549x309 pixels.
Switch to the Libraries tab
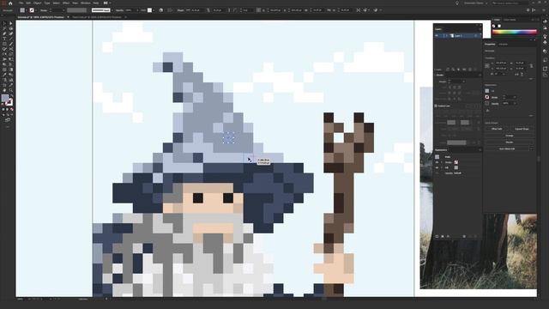tap(504, 45)
